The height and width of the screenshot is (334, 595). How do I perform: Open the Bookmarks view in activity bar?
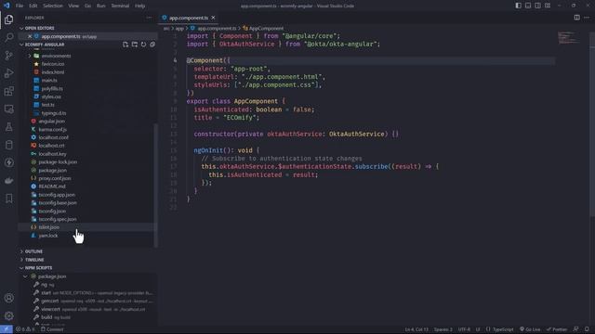click(8, 199)
